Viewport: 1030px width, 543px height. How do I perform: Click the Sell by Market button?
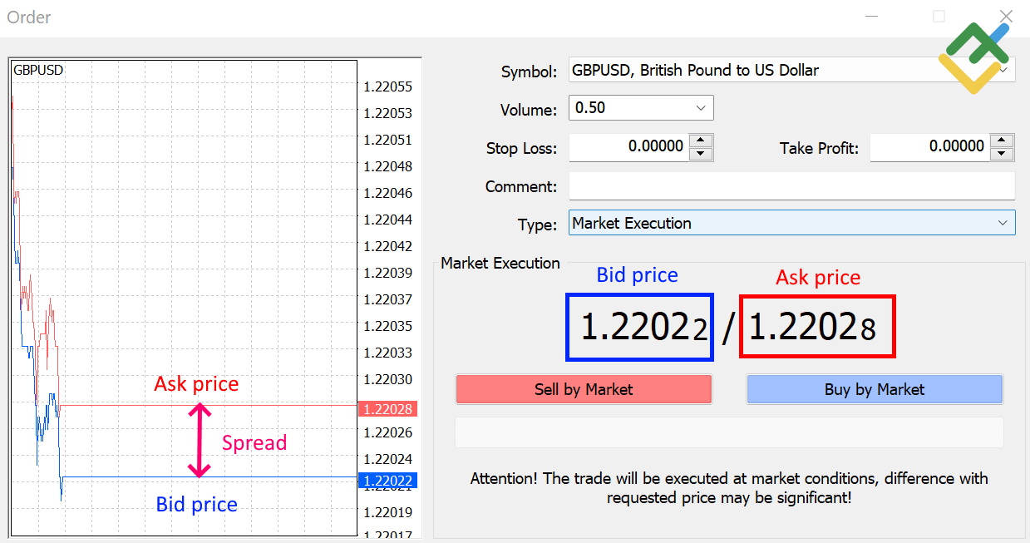[584, 389]
